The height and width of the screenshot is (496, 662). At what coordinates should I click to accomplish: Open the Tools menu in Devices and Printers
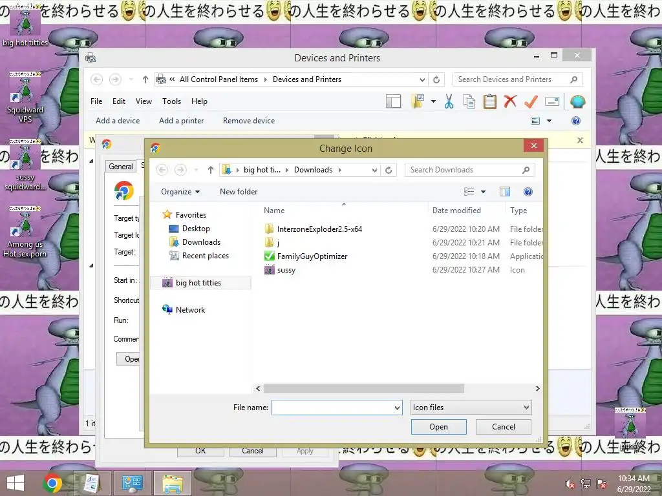(x=171, y=101)
